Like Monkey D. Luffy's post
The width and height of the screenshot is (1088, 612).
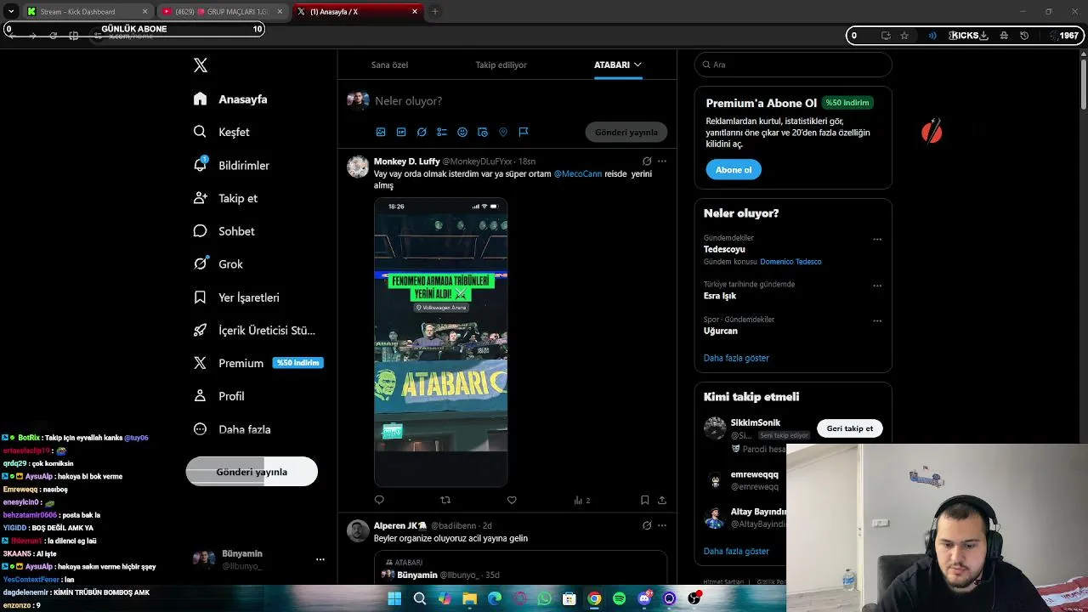(x=512, y=500)
